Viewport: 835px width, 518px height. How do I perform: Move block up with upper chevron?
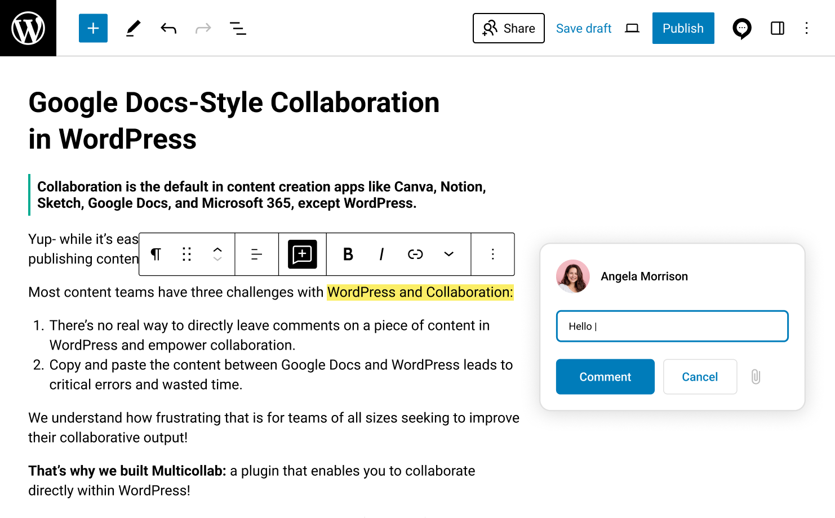[217, 249]
